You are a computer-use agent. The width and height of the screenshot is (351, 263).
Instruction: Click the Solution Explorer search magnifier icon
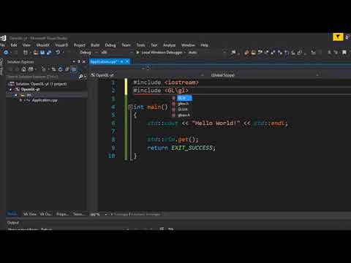coord(80,77)
